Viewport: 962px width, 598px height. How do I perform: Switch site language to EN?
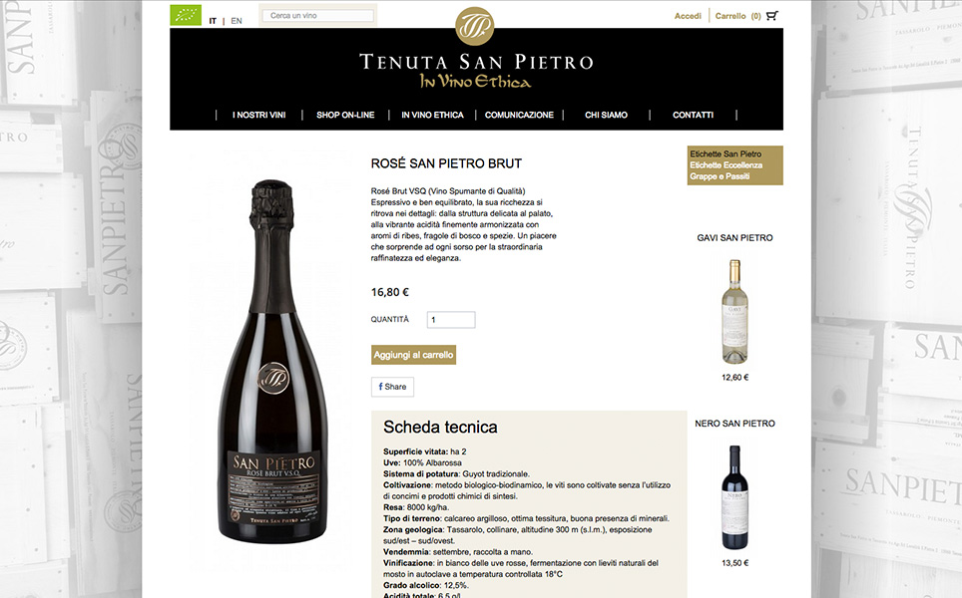[x=237, y=21]
